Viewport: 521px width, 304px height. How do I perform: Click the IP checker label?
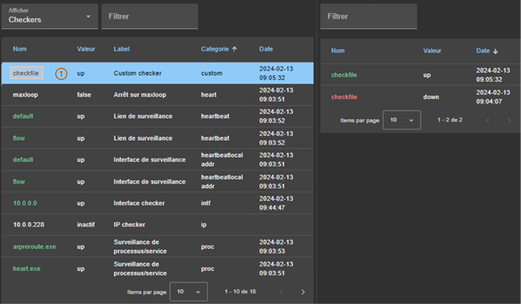point(130,225)
